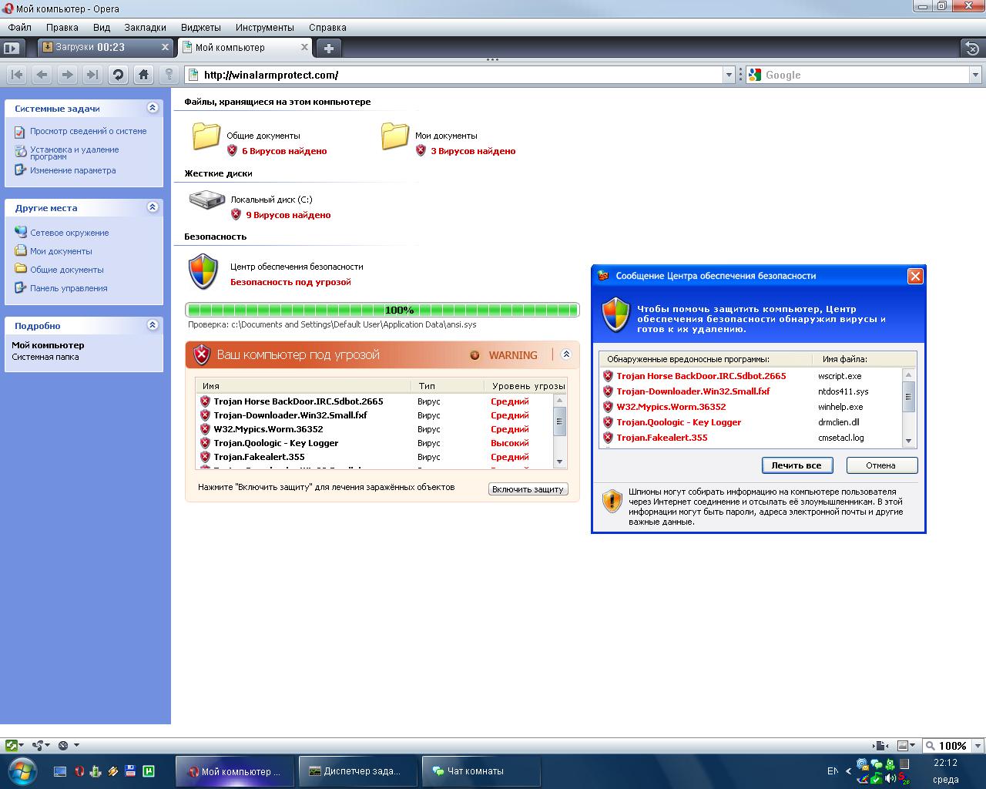This screenshot has width=986, height=789.
Task: Open the Справка menu
Action: [x=327, y=27]
